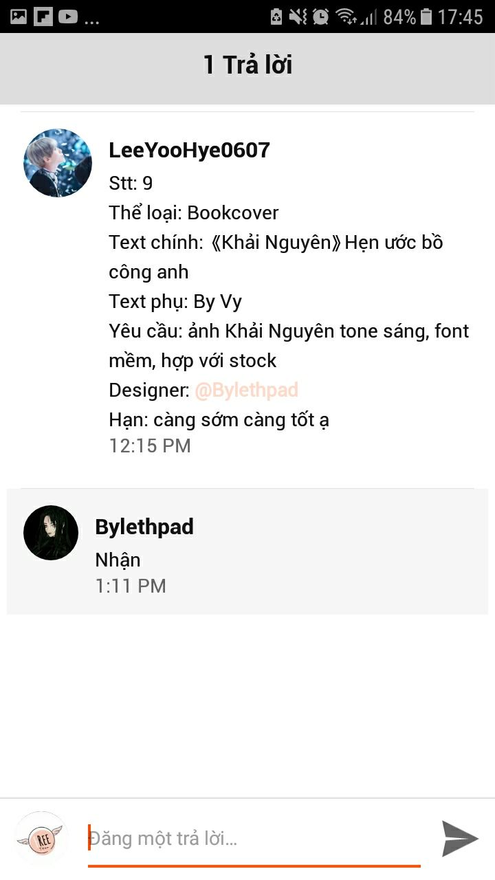Open Bylethpad's profile avatar
Image resolution: width=495 pixels, height=880 pixels.
51,533
